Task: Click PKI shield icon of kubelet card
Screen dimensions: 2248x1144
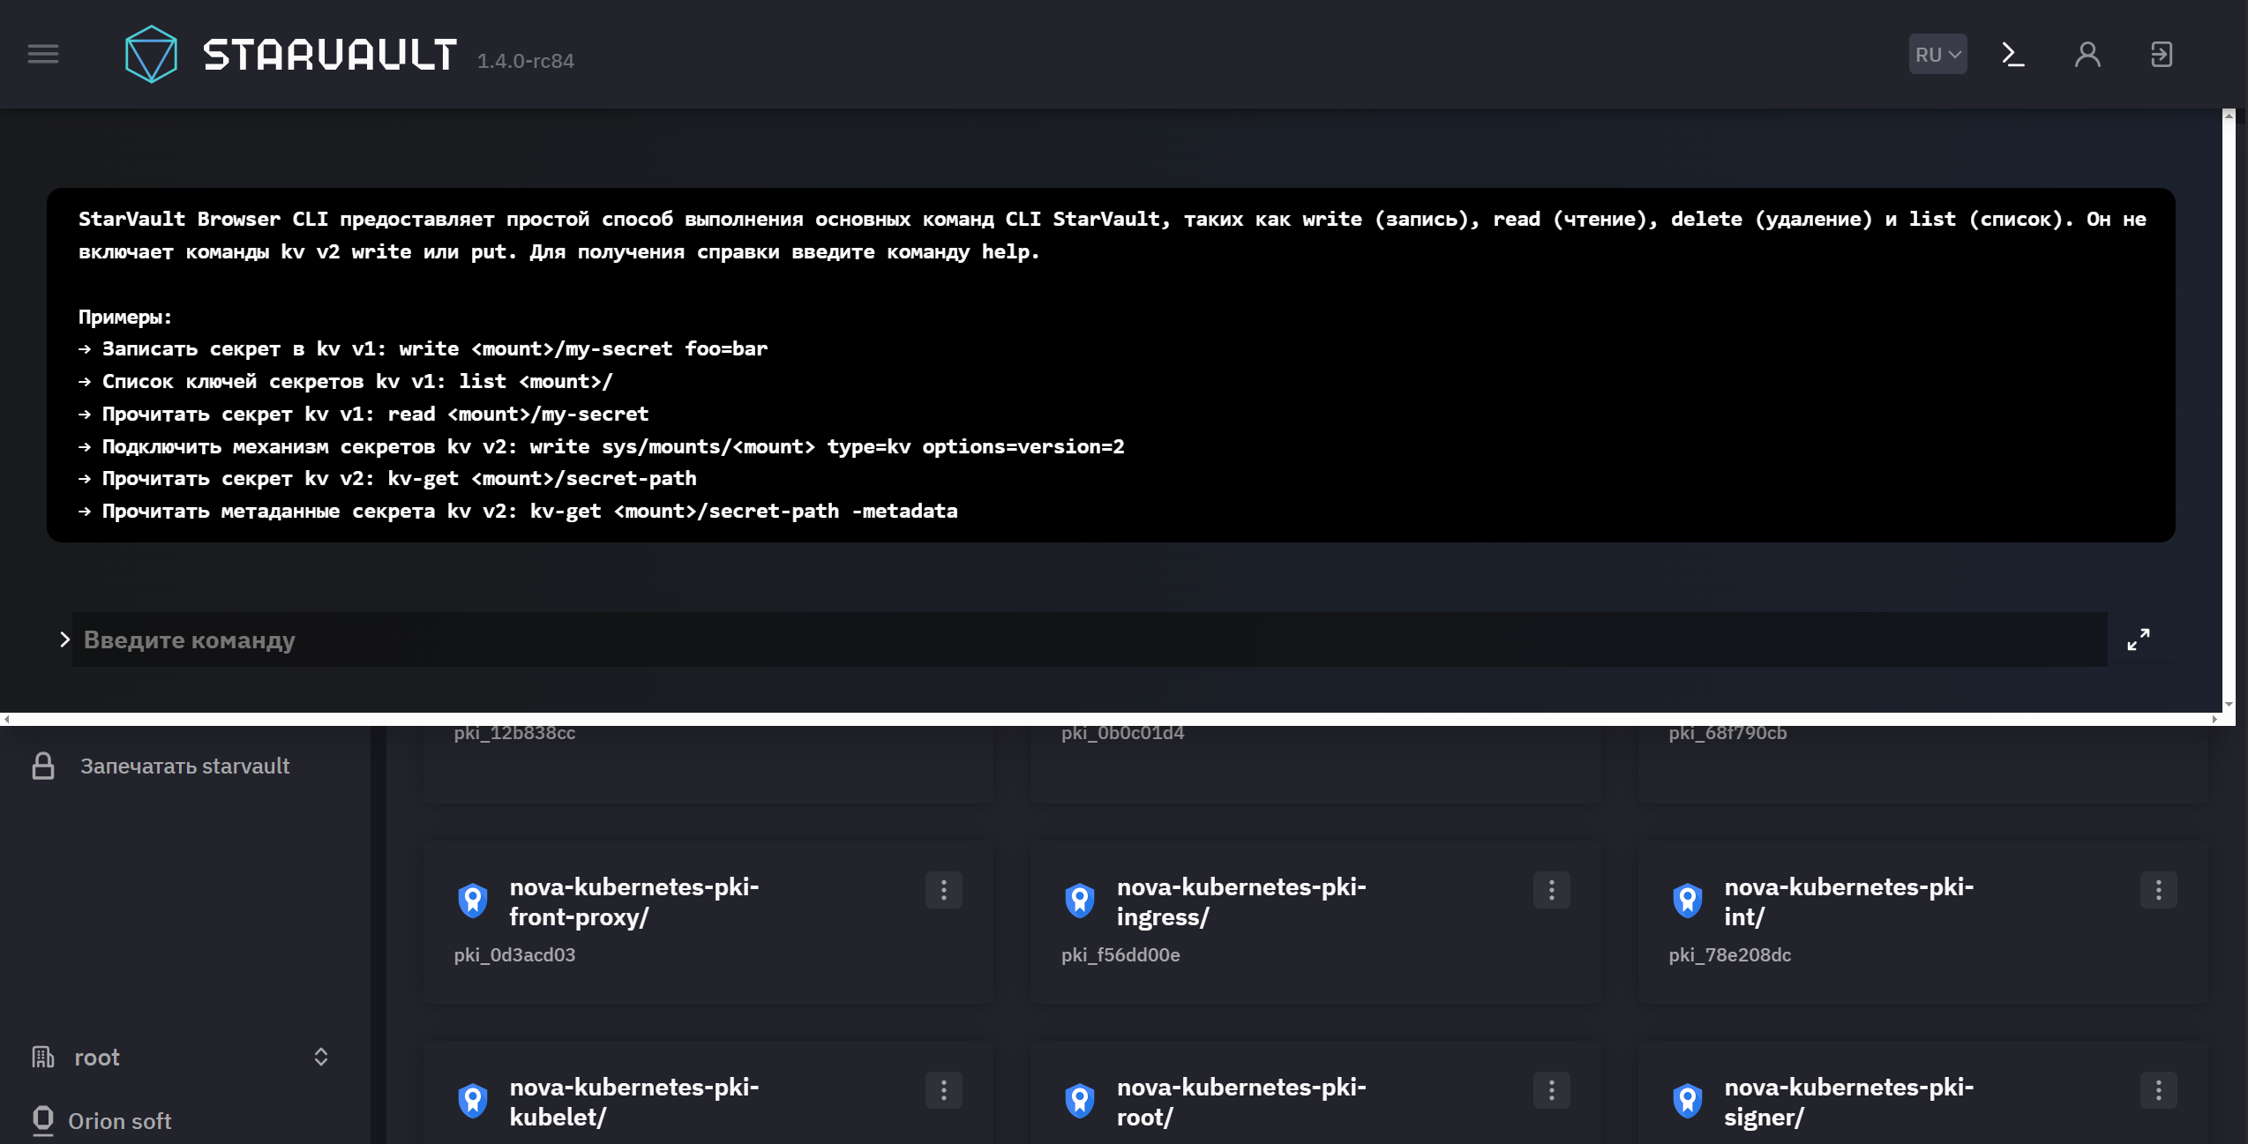Action: pyautogui.click(x=473, y=1101)
